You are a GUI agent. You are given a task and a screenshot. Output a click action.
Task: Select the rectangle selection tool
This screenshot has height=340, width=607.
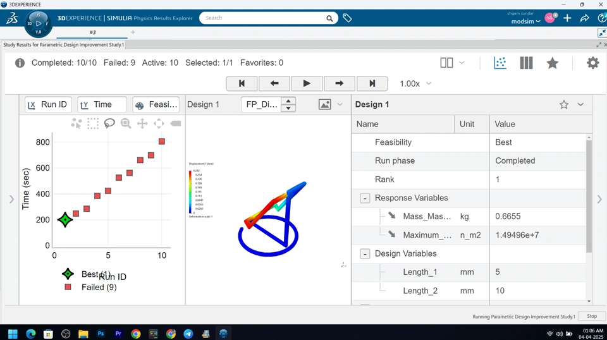(93, 123)
